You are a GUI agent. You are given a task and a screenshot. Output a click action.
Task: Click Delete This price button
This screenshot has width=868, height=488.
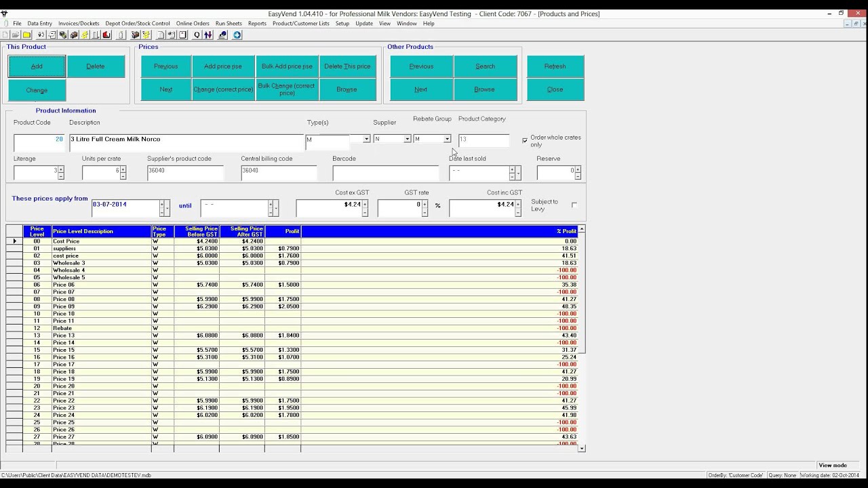[x=347, y=66]
